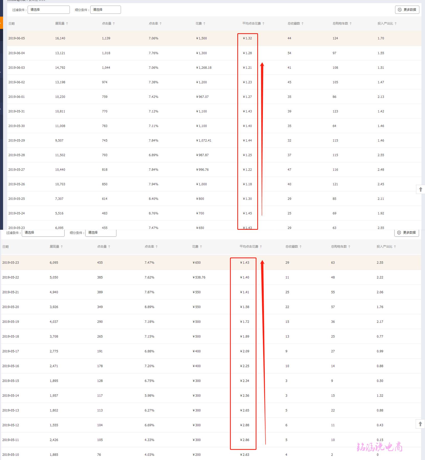This screenshot has width=425, height=460.
Task: Open lower 细分条件 请选择 dropdown
Action: click(x=101, y=233)
